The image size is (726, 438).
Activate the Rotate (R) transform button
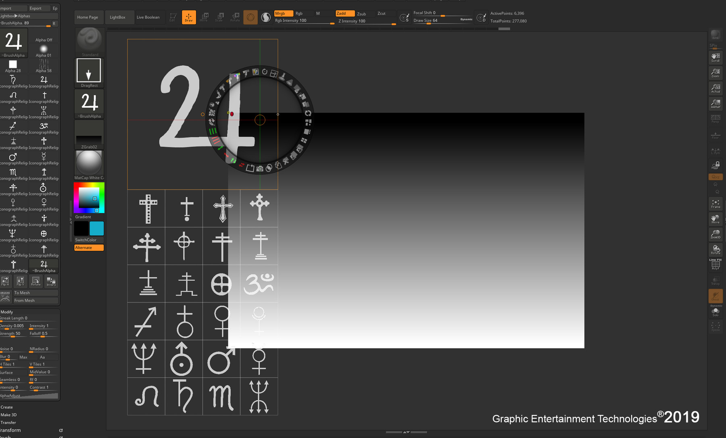235,17
